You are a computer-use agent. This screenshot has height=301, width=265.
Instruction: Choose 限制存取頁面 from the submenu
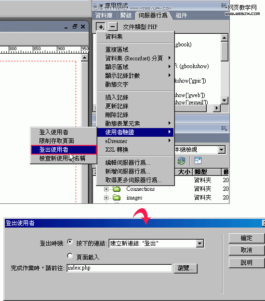(x=64, y=141)
